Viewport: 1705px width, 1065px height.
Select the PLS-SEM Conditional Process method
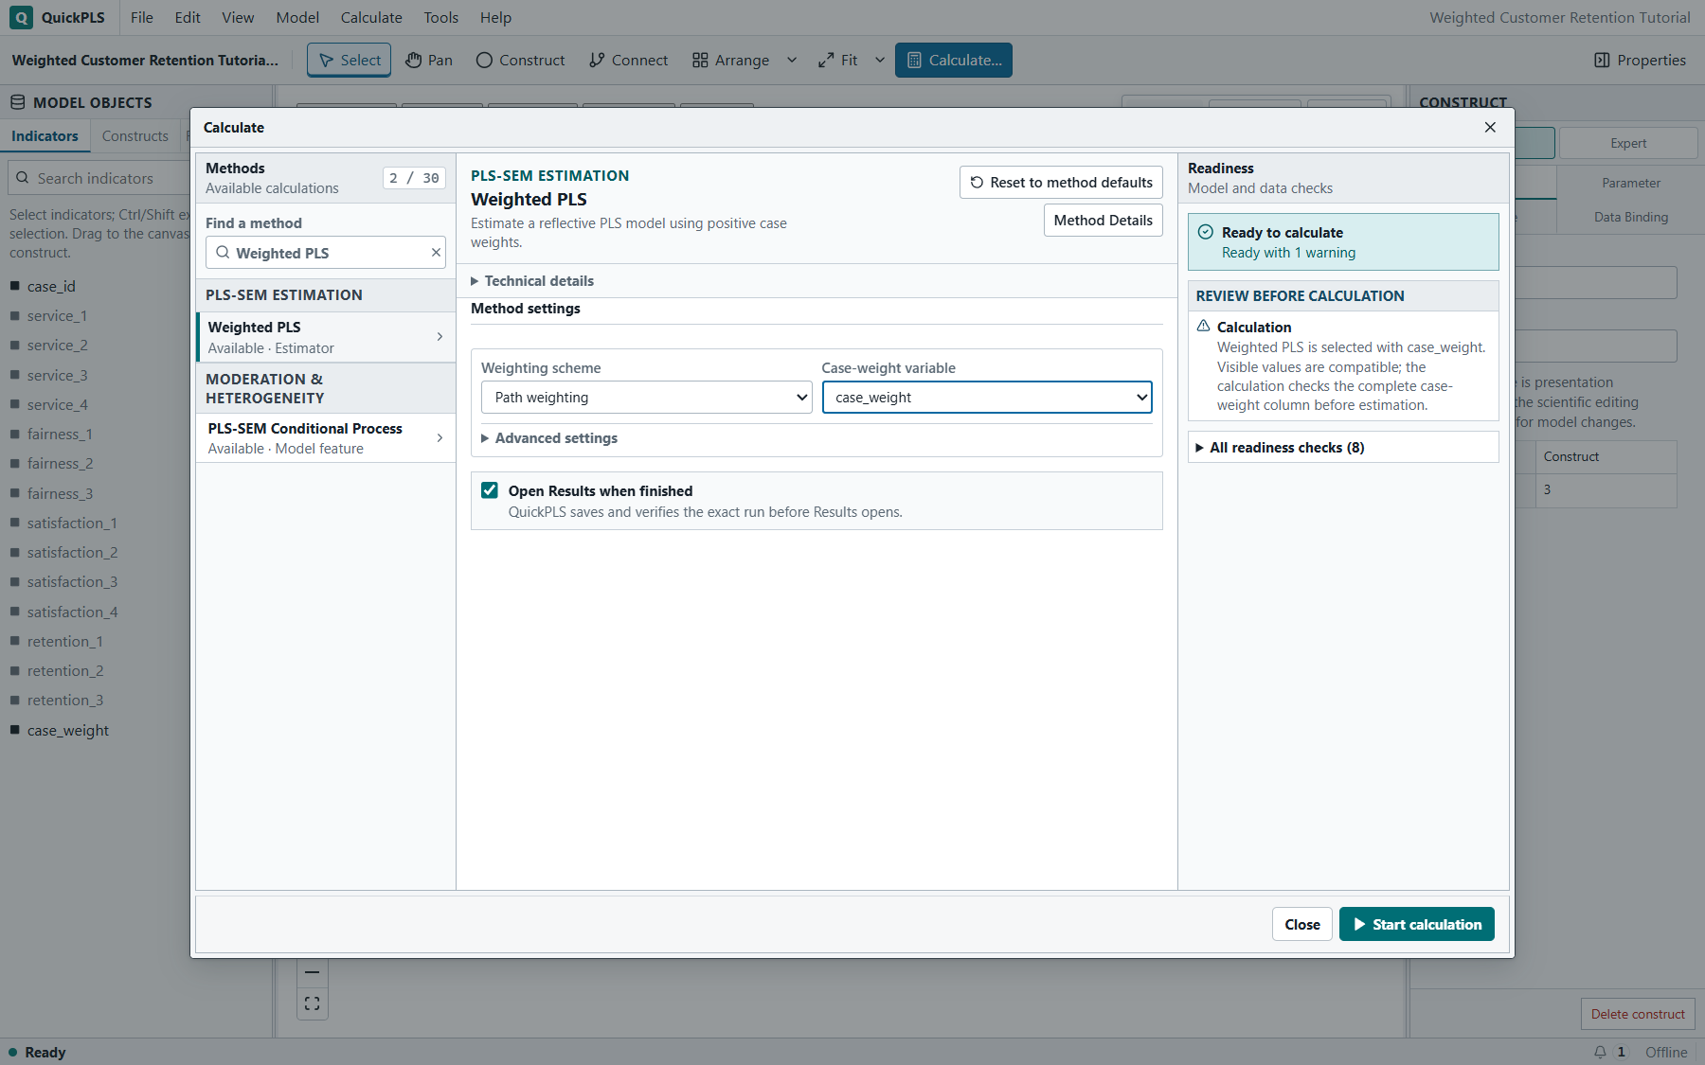pyautogui.click(x=326, y=438)
